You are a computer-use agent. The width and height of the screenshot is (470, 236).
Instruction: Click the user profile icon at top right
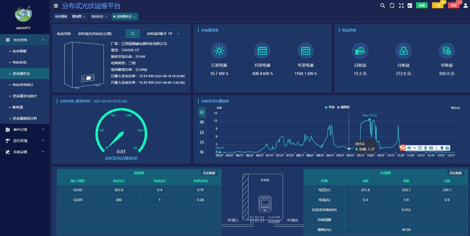466,5
